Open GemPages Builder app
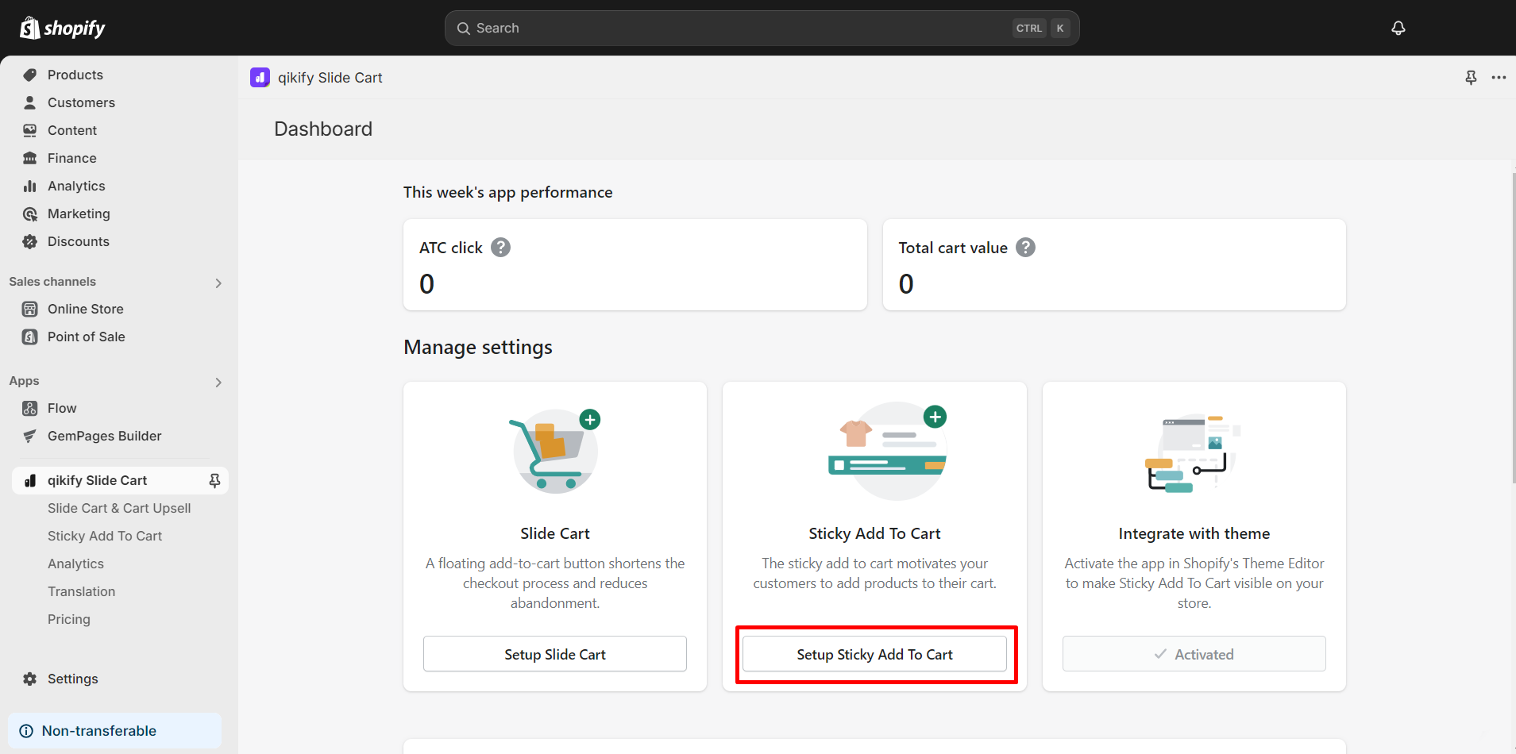The height and width of the screenshot is (754, 1516). coord(104,436)
